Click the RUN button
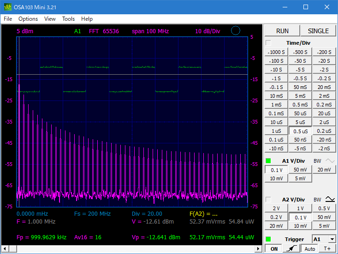This screenshot has width=338, height=254. tap(282, 31)
